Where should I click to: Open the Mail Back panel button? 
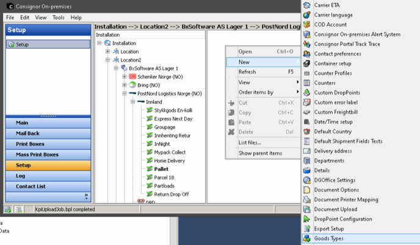pyautogui.click(x=48, y=133)
